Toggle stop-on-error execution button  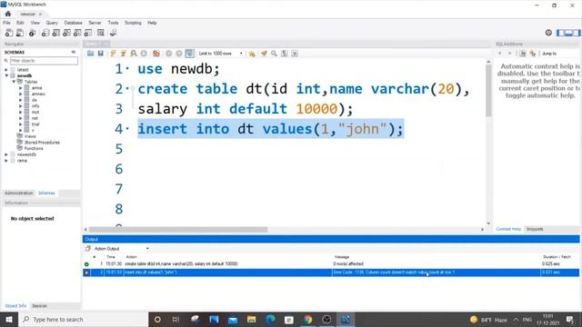(x=156, y=54)
